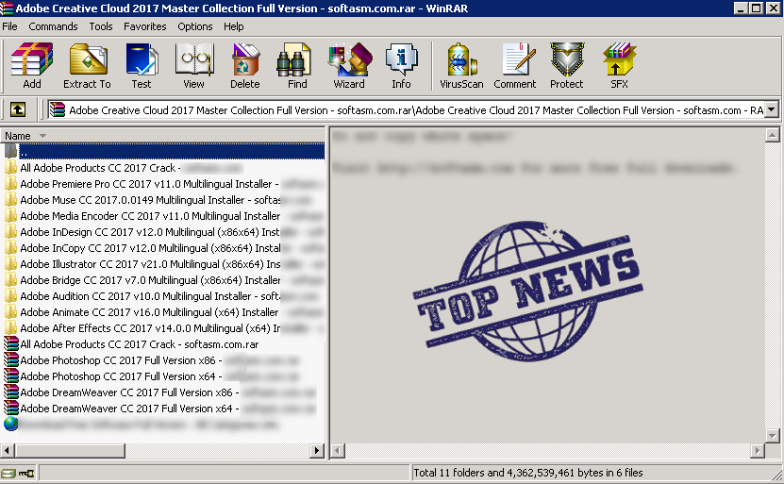
Task: Select Adobe Bridge CC 2017 folder
Action: pyautogui.click(x=163, y=280)
